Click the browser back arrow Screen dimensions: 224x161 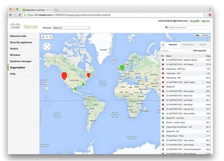tap(10, 15)
